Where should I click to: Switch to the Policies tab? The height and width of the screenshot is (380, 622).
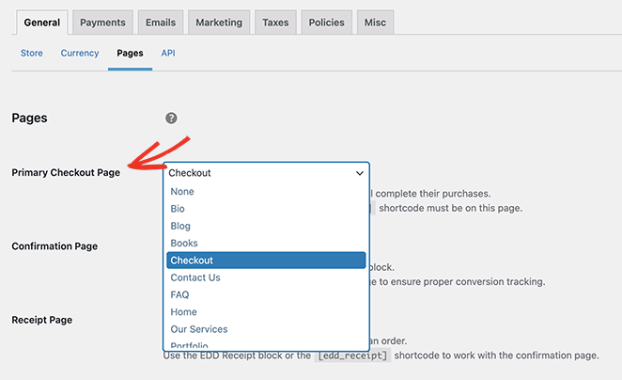(x=326, y=23)
